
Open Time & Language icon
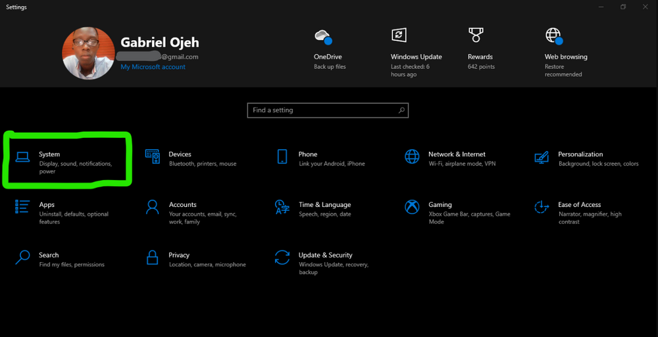[282, 207]
